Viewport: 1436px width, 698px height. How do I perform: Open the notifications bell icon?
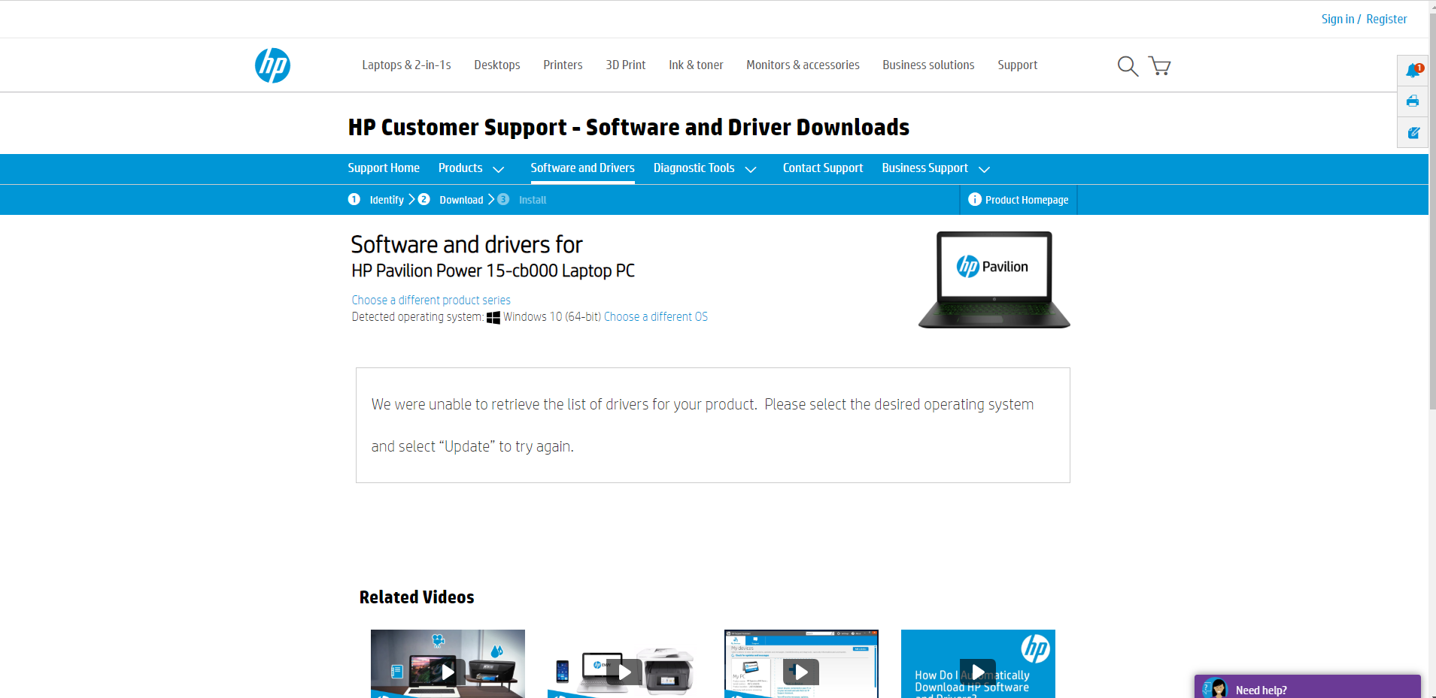tap(1413, 71)
